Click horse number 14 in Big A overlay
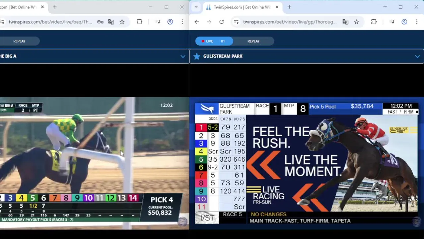The height and width of the screenshot is (239, 424). click(x=133, y=198)
